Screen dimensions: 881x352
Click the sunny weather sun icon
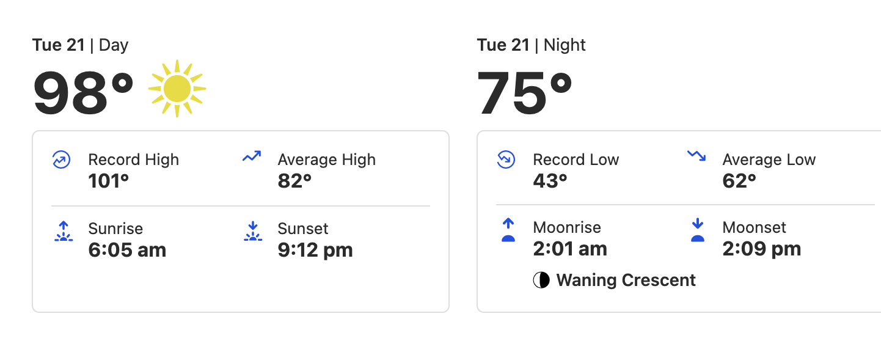(177, 89)
